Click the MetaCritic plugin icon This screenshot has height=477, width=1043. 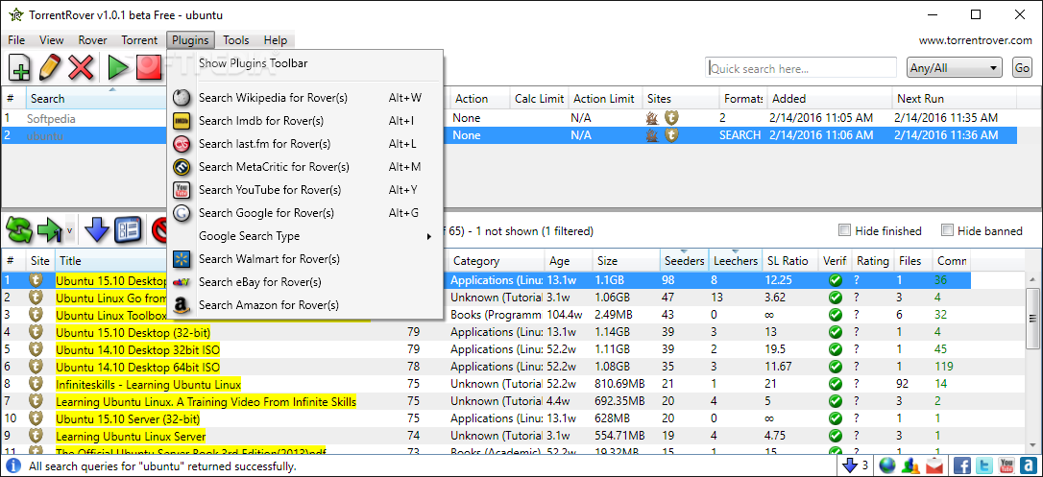click(182, 167)
